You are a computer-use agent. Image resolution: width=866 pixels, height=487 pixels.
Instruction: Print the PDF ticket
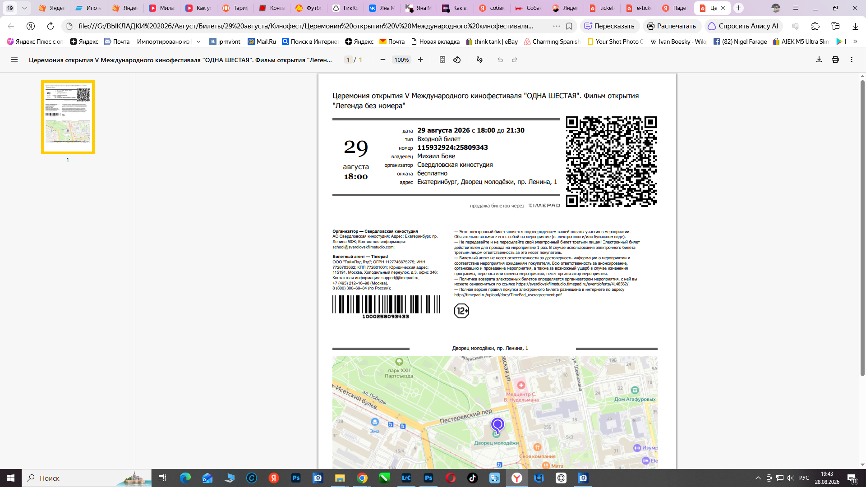click(x=835, y=60)
